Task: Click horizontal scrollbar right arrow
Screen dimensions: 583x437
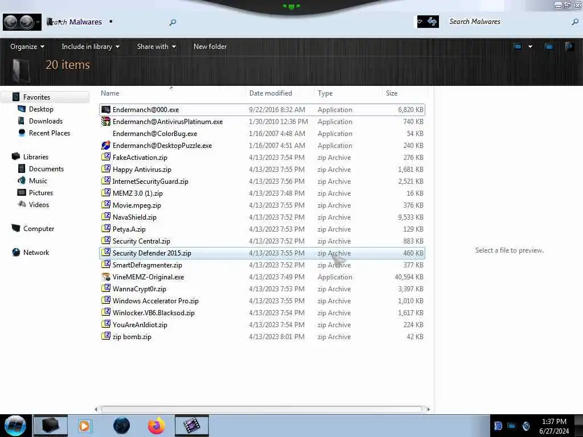Action: tap(428, 409)
